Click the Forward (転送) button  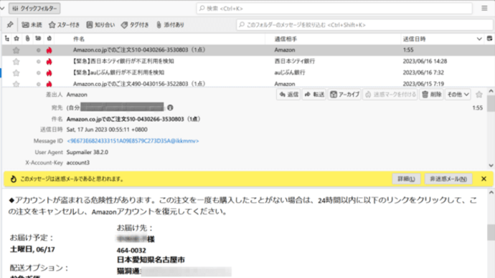[x=314, y=95]
